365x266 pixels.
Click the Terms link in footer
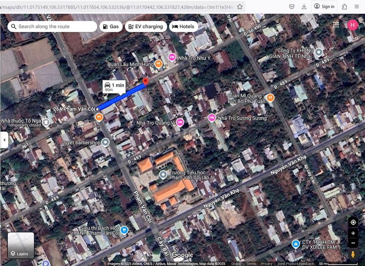click(251, 264)
